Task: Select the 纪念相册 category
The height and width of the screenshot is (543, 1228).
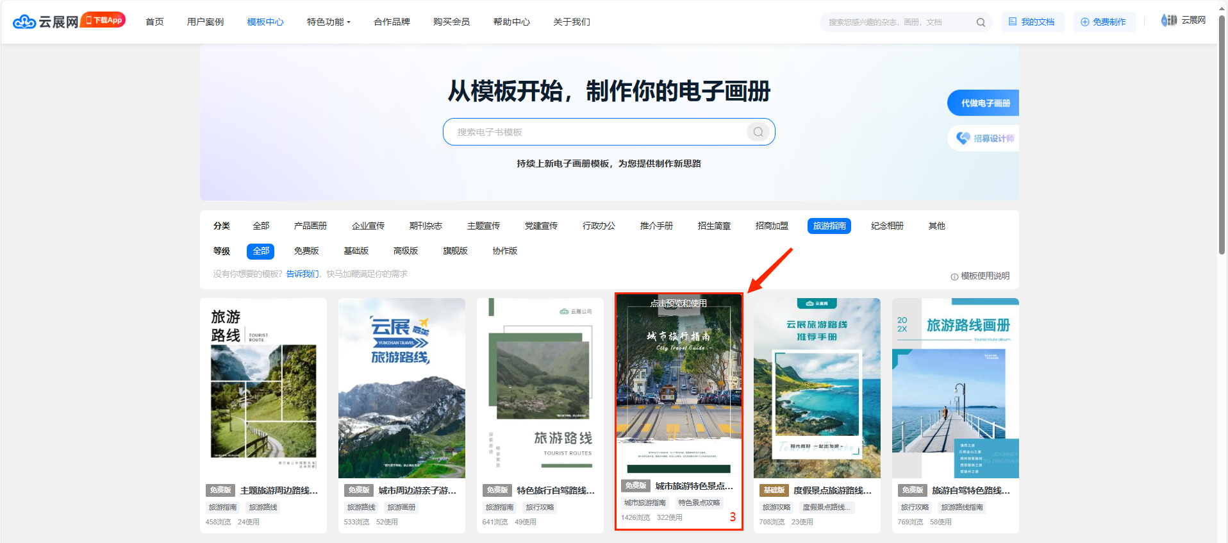Action: (x=887, y=226)
